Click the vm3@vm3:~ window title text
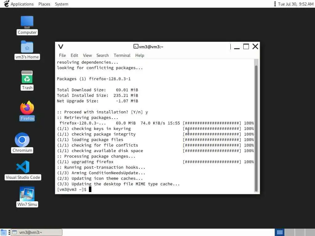The height and width of the screenshot is (236, 315). [x=151, y=47]
